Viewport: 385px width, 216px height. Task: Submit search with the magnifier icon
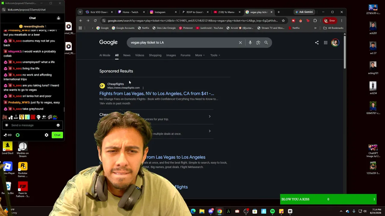[x=266, y=43]
